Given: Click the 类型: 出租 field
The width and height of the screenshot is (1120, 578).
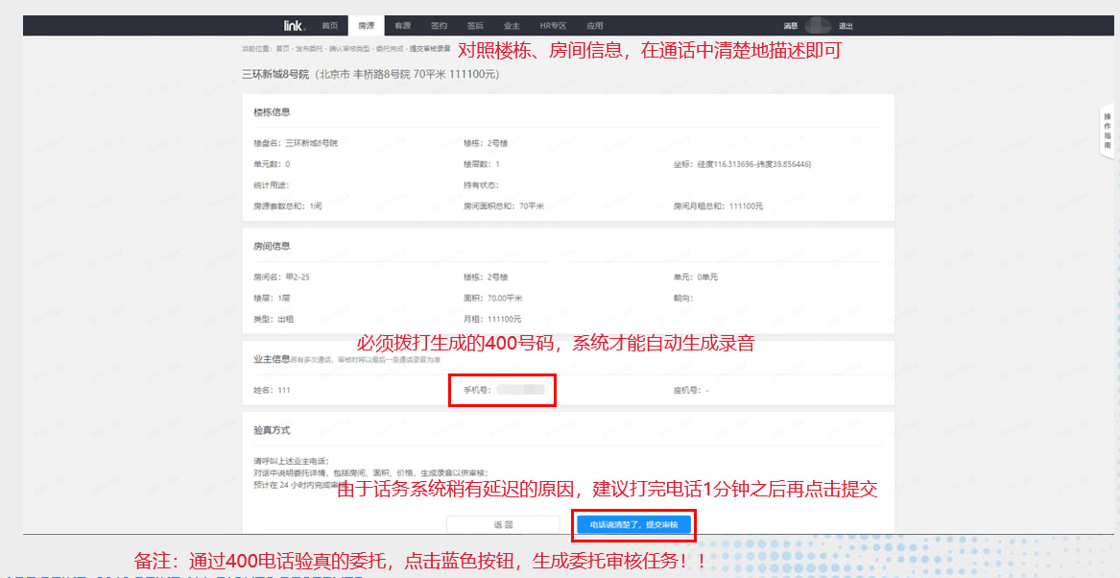Looking at the screenshot, I should pos(274,319).
